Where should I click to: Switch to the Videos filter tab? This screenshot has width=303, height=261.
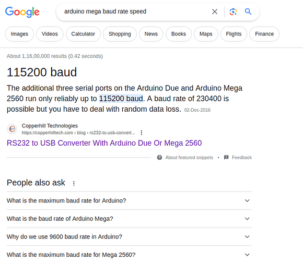click(50, 34)
